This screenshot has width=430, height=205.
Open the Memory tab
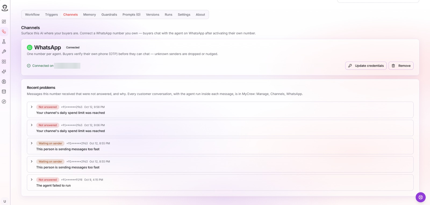coord(89,14)
